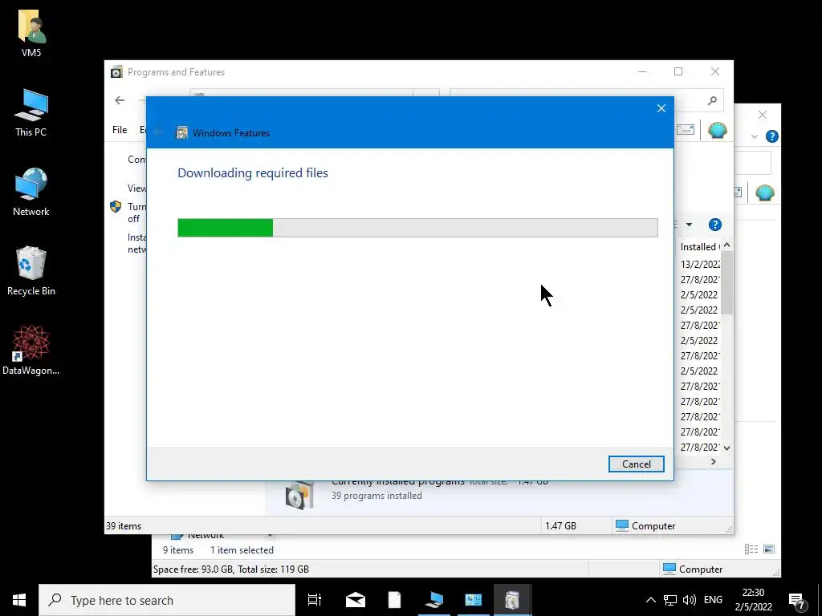Open the blank document taskbar icon
This screenshot has height=616, width=822.
click(x=394, y=600)
